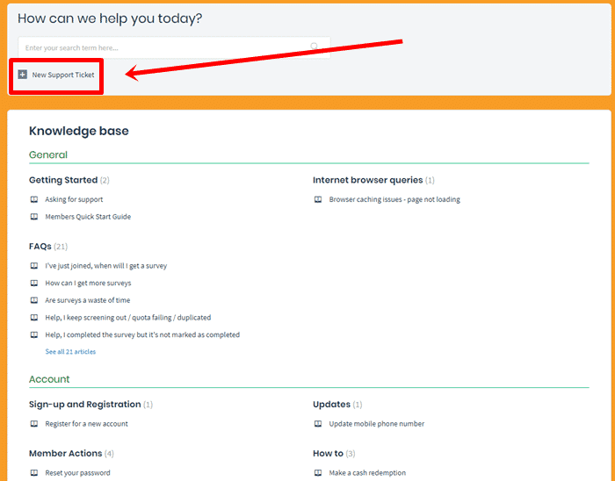Open the Updates folder heading
Viewport: 615px width, 481px height.
point(331,405)
